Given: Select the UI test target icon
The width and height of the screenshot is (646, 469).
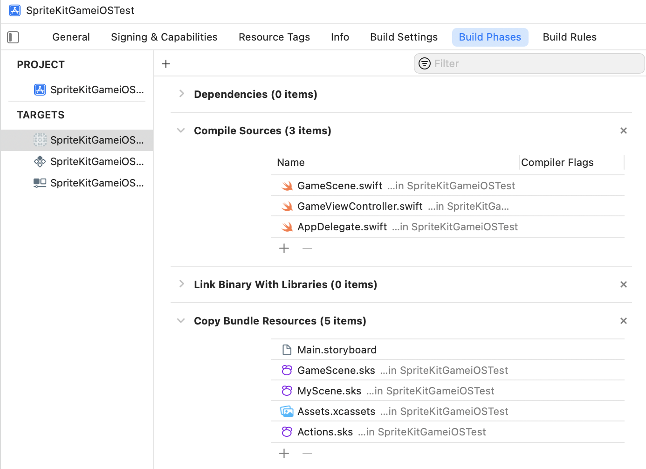Looking at the screenshot, I should click(x=40, y=183).
